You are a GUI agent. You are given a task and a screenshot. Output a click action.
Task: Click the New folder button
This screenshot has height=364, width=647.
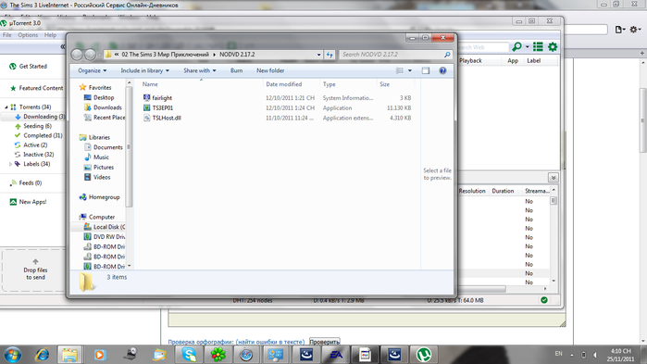pyautogui.click(x=270, y=70)
